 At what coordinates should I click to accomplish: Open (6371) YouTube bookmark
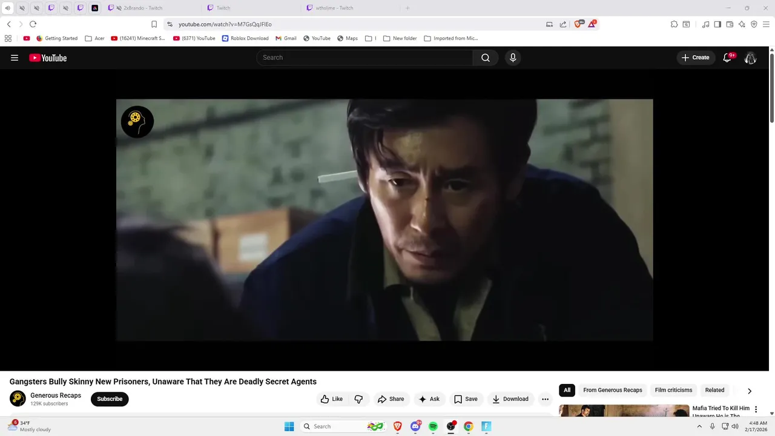coord(194,38)
